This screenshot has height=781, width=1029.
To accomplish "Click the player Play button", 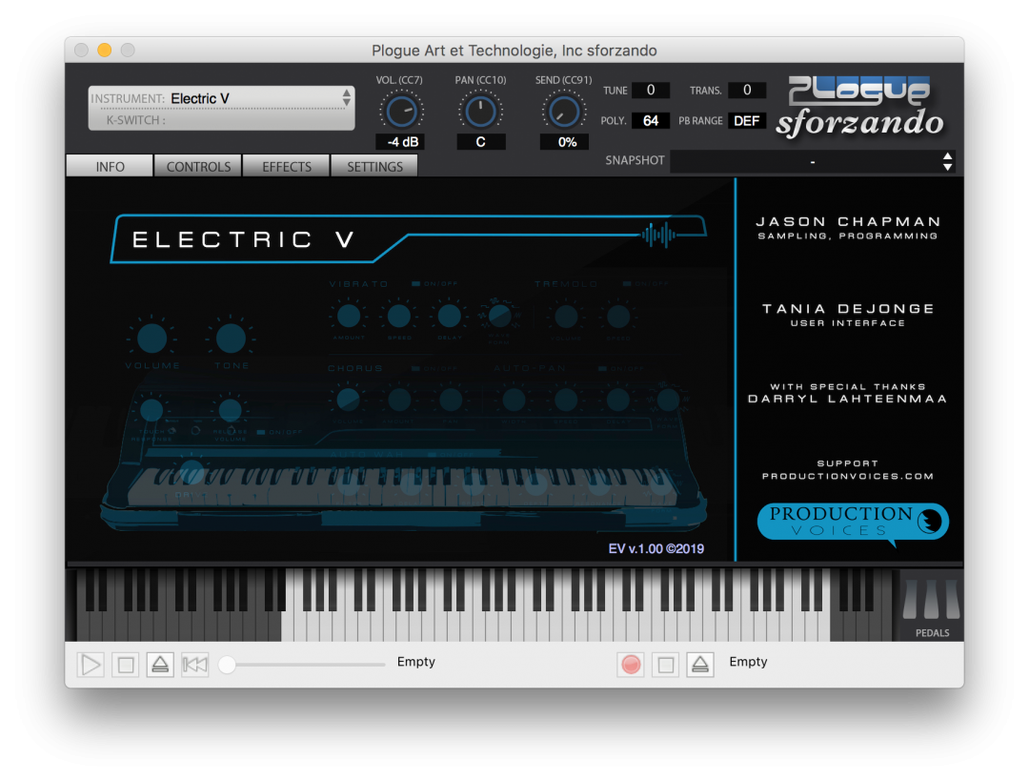I will click(x=91, y=665).
